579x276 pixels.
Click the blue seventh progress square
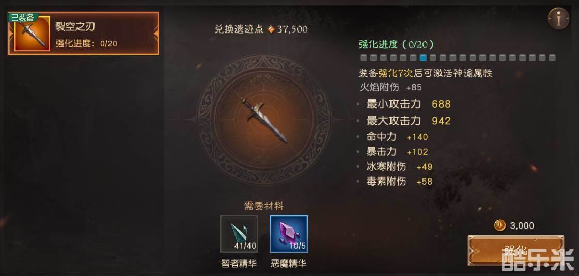pos(423,58)
